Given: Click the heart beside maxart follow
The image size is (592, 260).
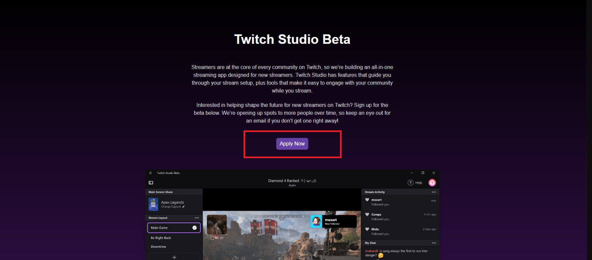Looking at the screenshot, I should [367, 200].
